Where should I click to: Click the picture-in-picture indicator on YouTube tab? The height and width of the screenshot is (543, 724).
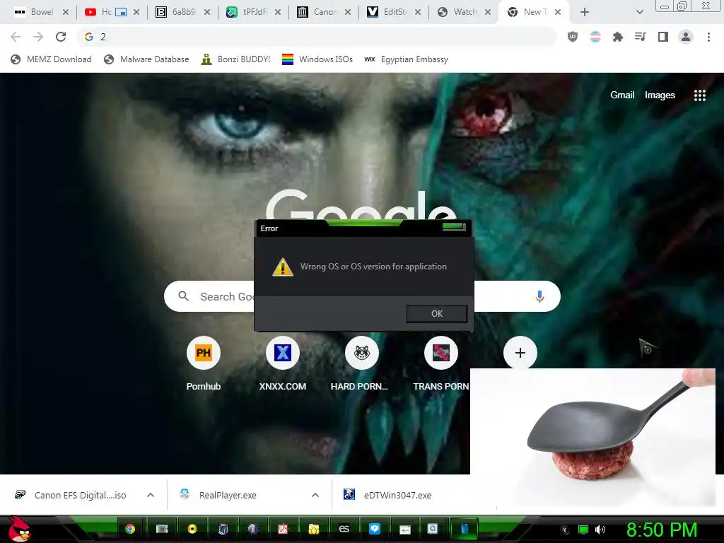pos(121,13)
